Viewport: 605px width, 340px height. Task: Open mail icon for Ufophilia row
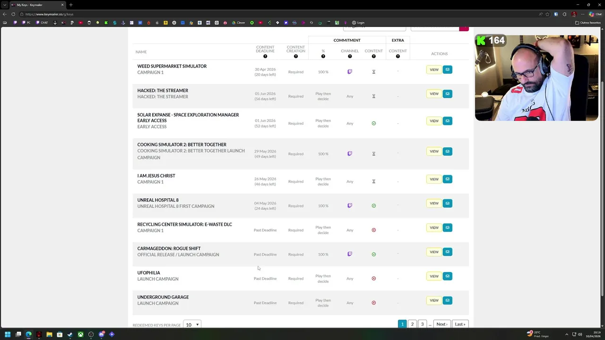pos(447,276)
